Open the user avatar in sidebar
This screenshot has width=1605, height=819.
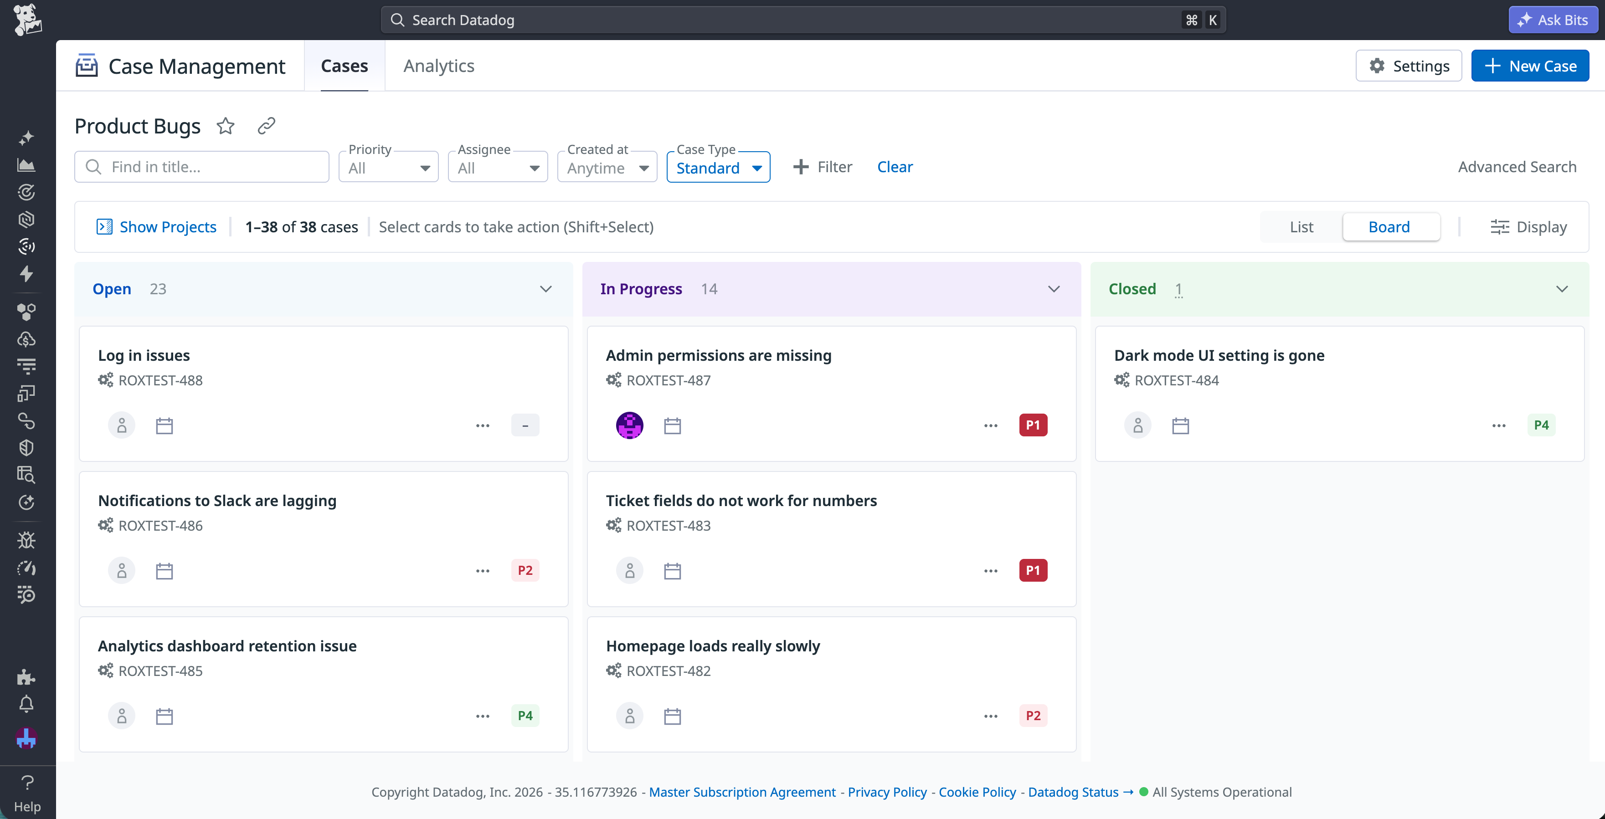[26, 738]
